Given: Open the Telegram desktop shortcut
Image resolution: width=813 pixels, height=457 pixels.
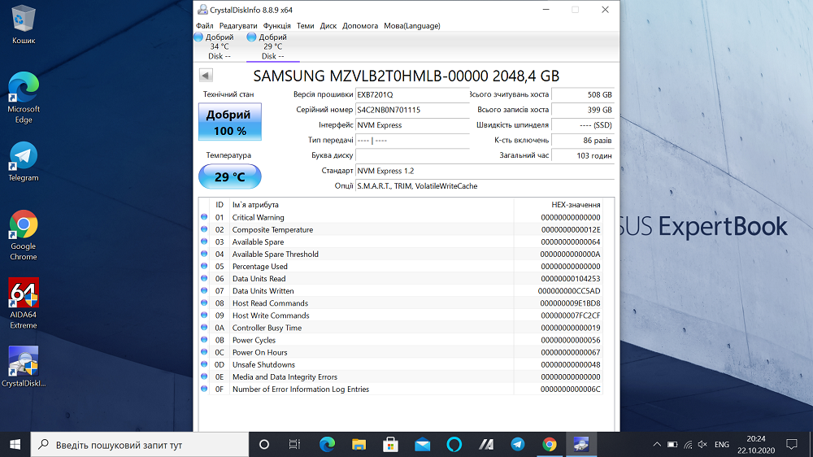Looking at the screenshot, I should (x=24, y=161).
